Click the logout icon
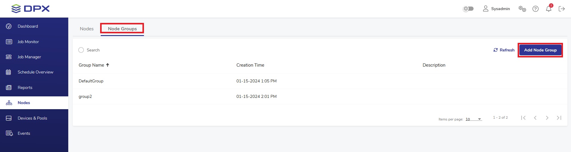 (561, 9)
